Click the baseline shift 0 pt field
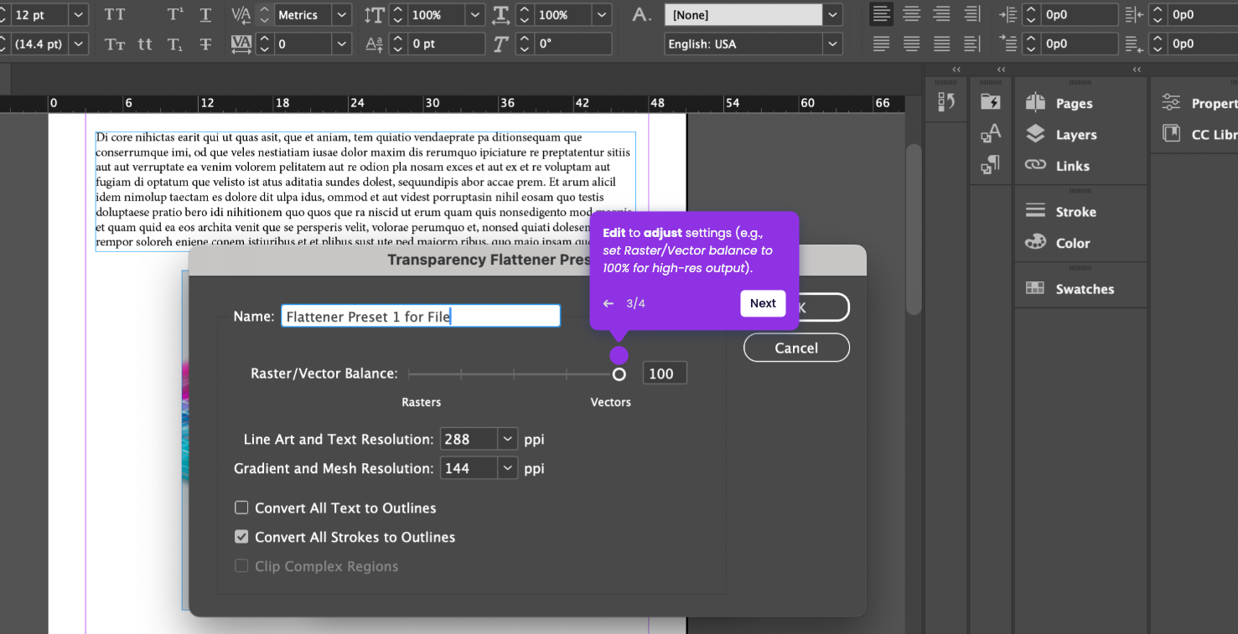Image resolution: width=1238 pixels, height=634 pixels. pos(446,44)
